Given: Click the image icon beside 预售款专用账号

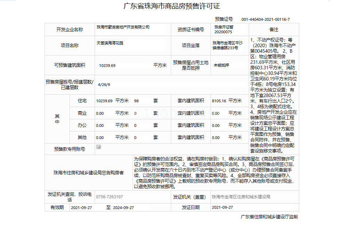Looking at the screenshot, I should point(98,147).
